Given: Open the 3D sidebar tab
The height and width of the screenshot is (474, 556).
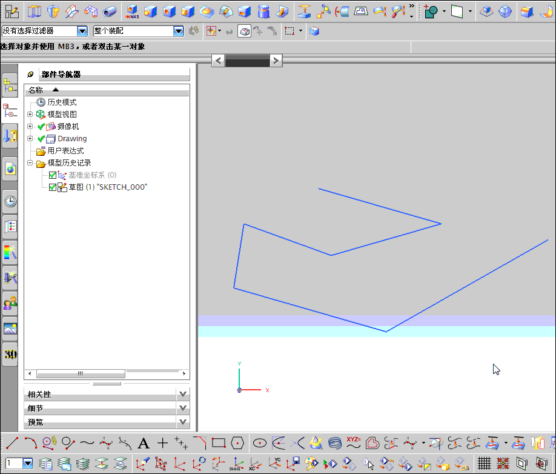Looking at the screenshot, I should click(x=10, y=354).
